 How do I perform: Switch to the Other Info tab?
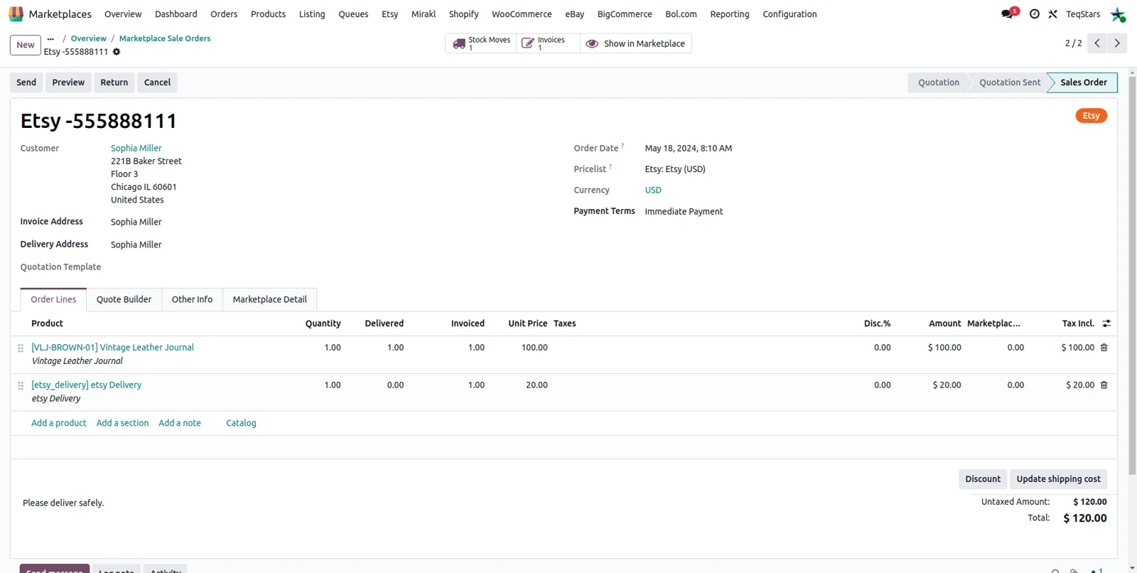pos(192,299)
